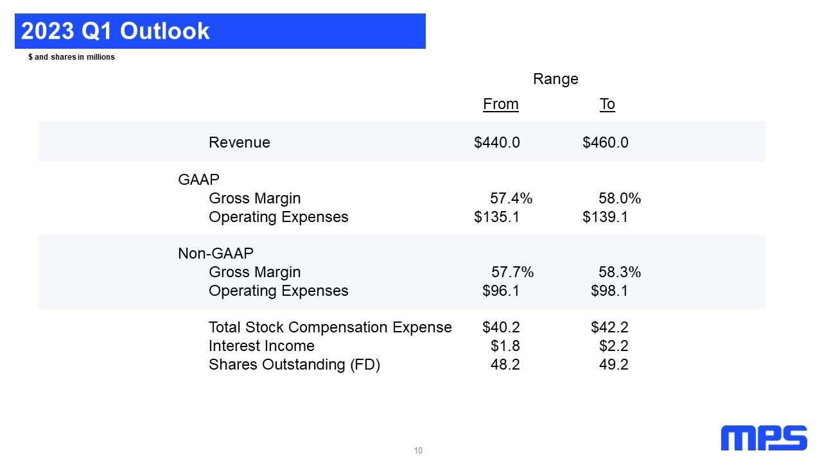
Task: Click the $460.0 revenue value
Action: pyautogui.click(x=605, y=142)
